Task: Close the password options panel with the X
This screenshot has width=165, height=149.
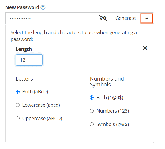Action: [145, 48]
